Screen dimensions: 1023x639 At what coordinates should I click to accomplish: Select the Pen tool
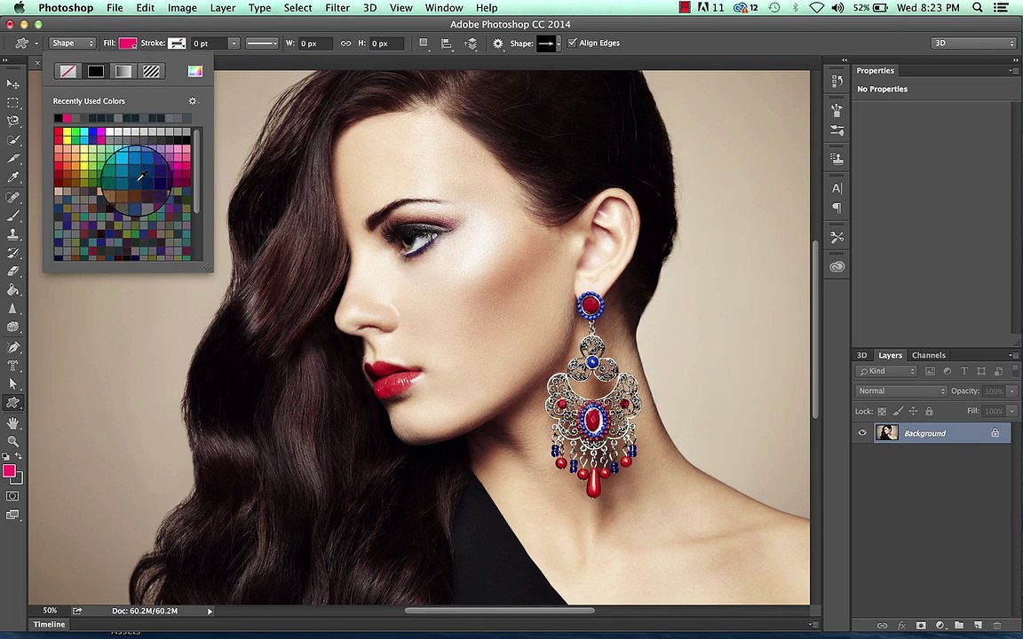click(13, 347)
